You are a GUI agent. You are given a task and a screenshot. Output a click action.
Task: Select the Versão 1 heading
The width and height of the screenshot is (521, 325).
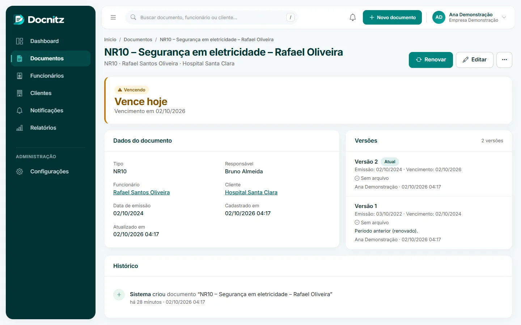click(x=366, y=206)
